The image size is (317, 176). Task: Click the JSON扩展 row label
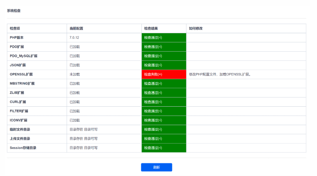coord(18,65)
